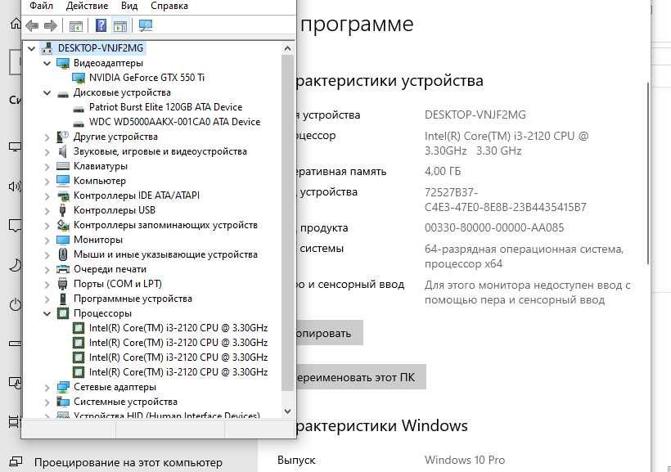Click the power icon in Settings sidebar
The image size is (671, 472).
click(x=16, y=304)
